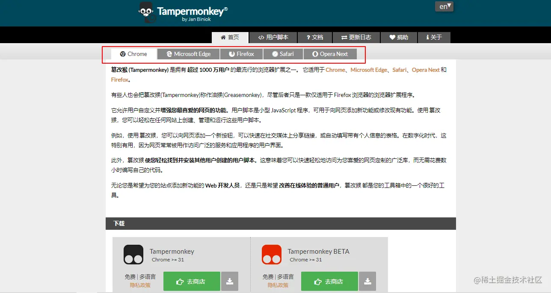The width and height of the screenshot is (551, 293).
Task: Click the Microsoft Edge link in paragraph
Action: click(x=369, y=70)
